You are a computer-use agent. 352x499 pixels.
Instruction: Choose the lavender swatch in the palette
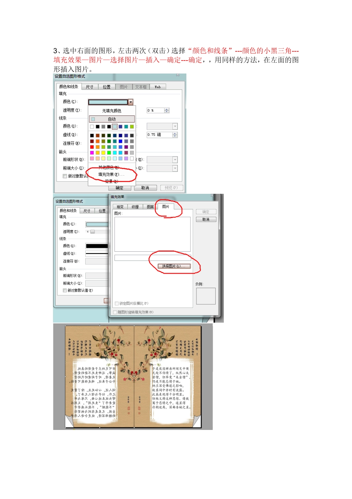pyautogui.click(x=126, y=159)
